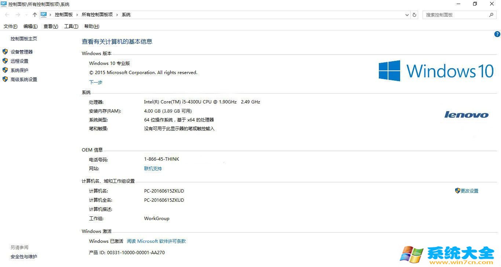Open the recent locations dropdown arrow
This screenshot has height=267, width=501.
point(26,15)
